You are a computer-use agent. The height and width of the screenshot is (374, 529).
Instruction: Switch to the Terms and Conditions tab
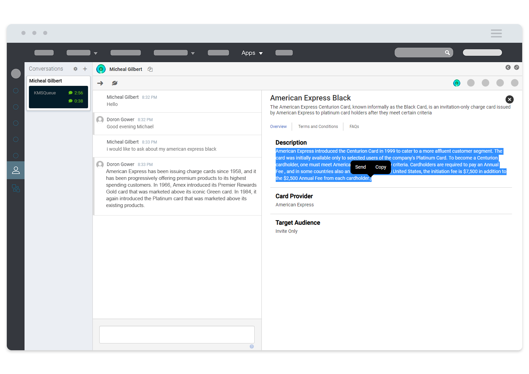pyautogui.click(x=318, y=126)
